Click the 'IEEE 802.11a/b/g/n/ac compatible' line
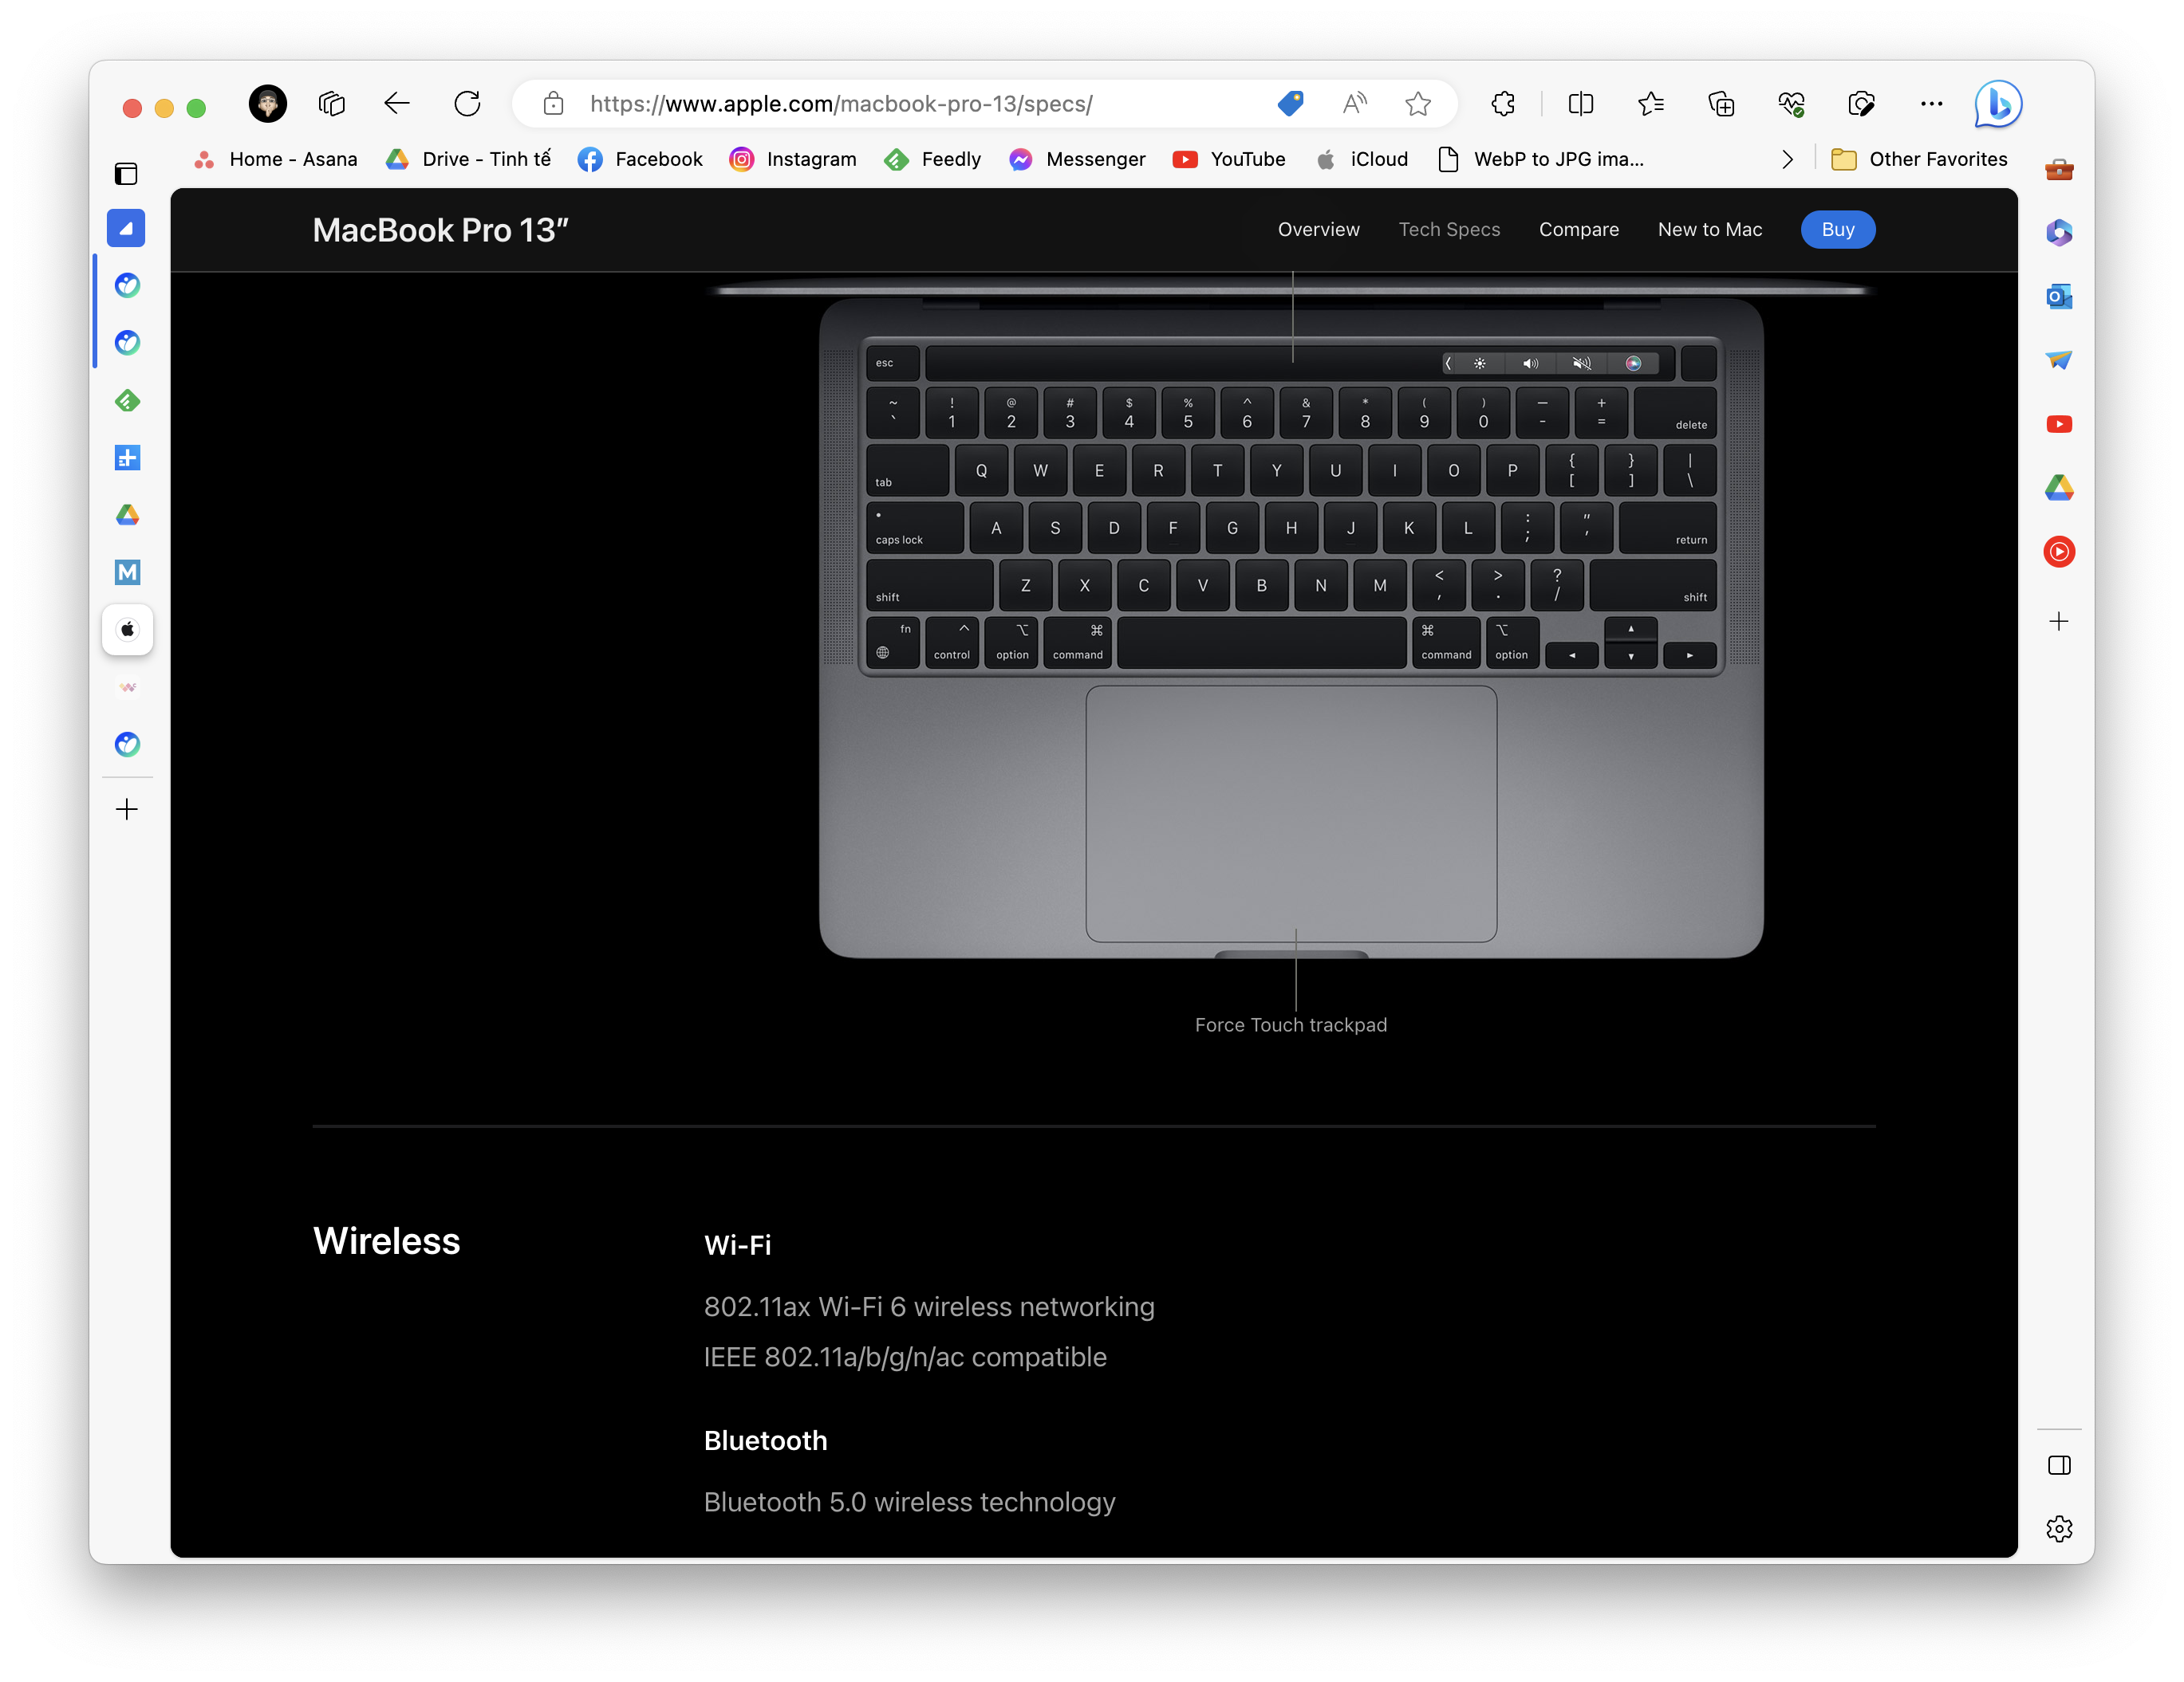2184x1682 pixels. pyautogui.click(x=905, y=1358)
